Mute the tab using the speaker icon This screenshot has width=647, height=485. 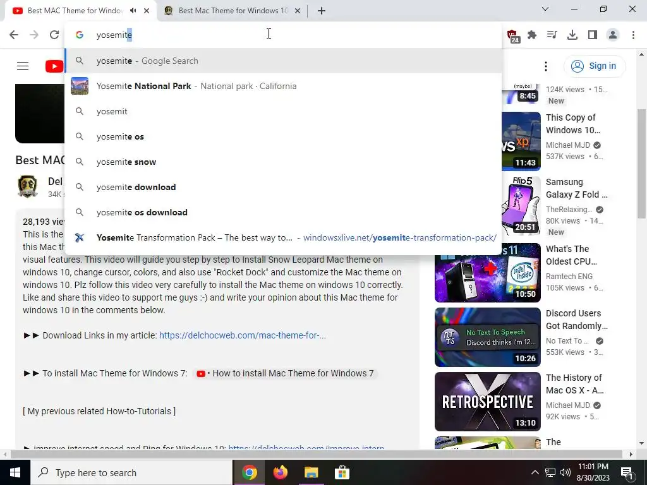(133, 11)
